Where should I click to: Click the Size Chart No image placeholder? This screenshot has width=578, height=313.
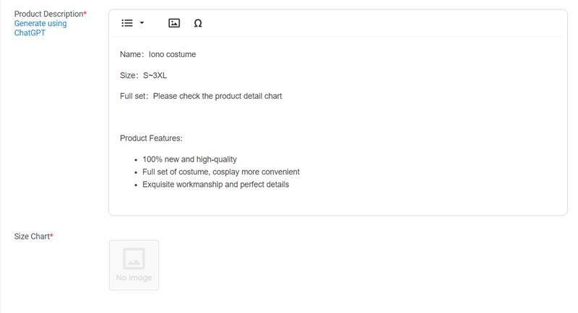click(x=134, y=265)
